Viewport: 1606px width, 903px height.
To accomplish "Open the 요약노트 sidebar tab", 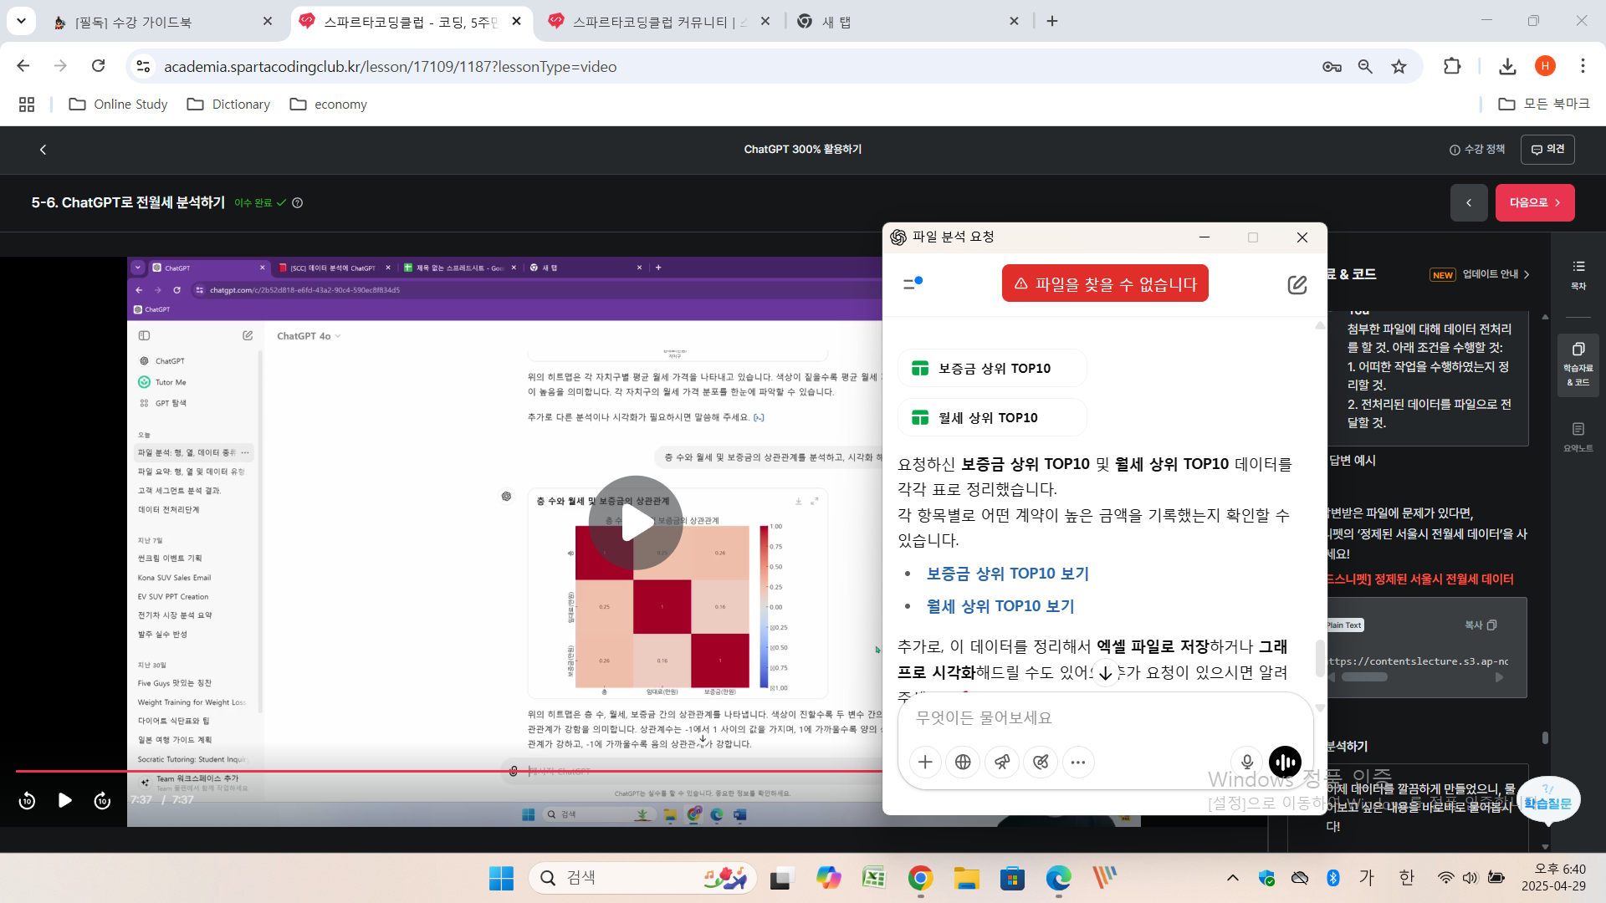I will [x=1578, y=436].
